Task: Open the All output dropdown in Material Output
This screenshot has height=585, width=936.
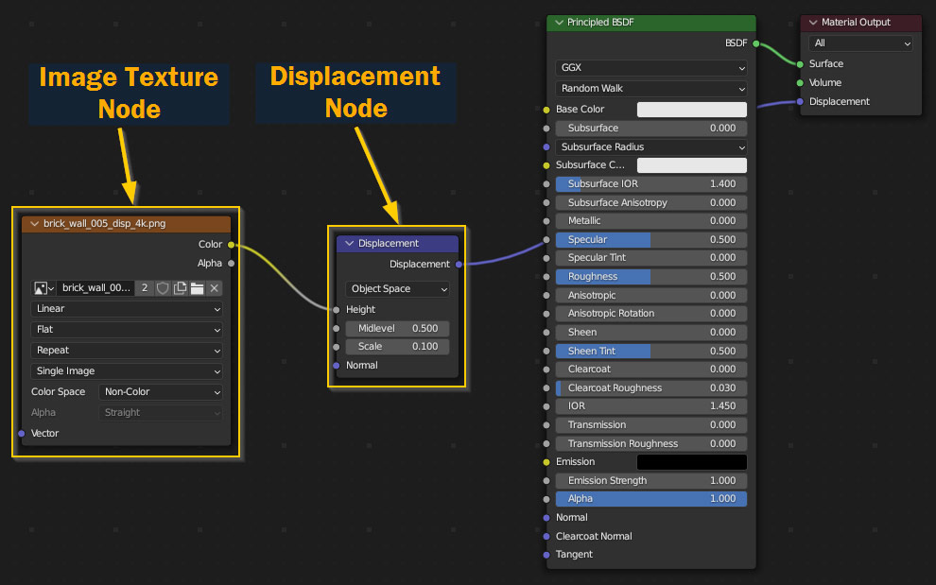Action: (x=859, y=43)
